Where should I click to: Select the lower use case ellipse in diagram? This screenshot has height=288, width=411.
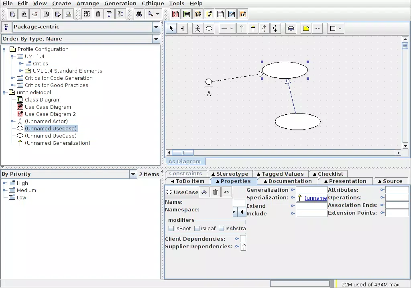pos(298,122)
